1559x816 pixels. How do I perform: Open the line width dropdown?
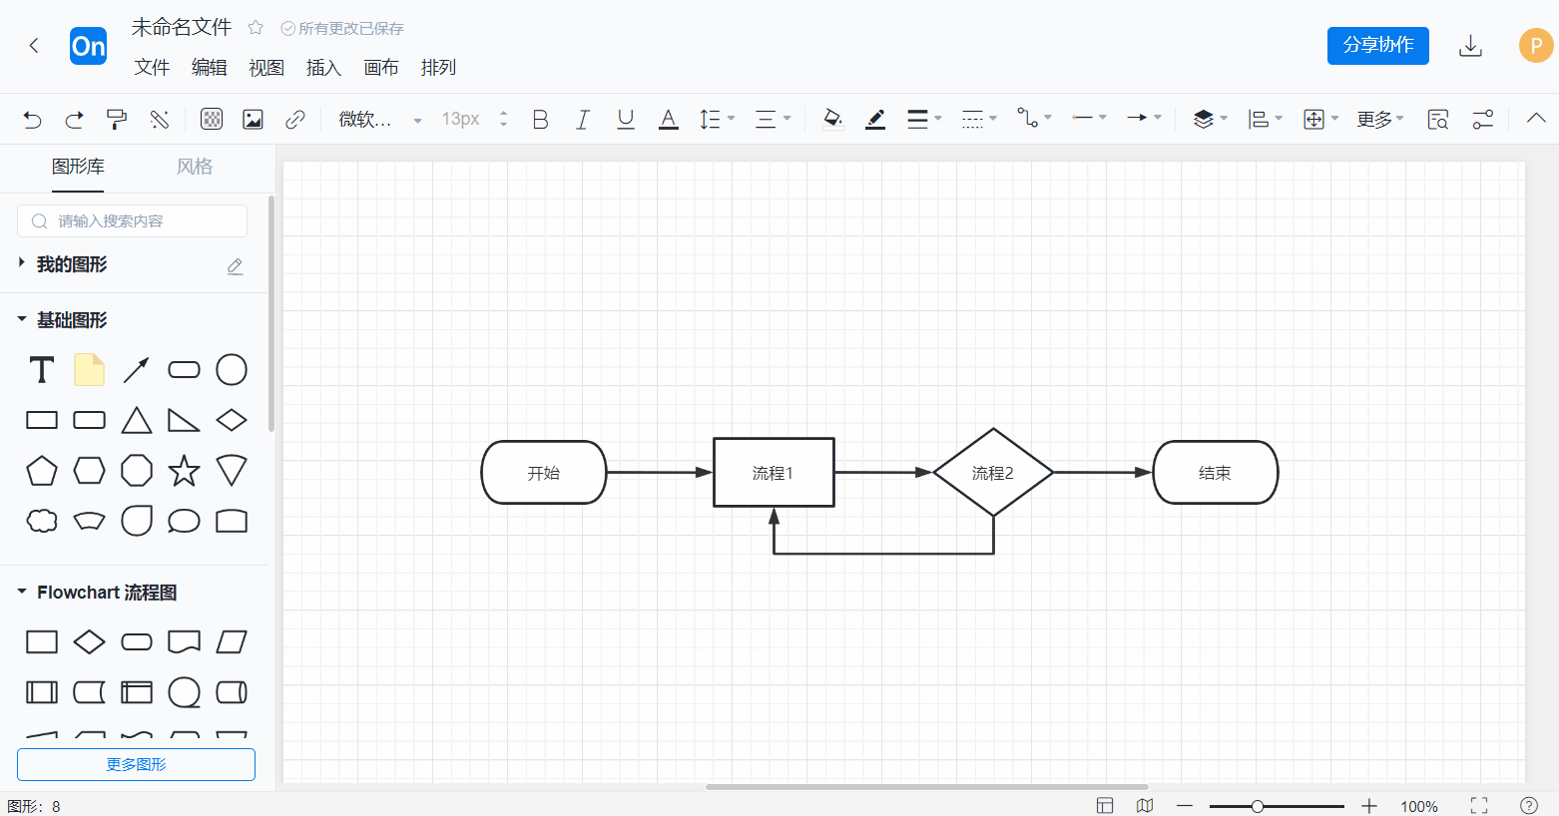(x=924, y=120)
